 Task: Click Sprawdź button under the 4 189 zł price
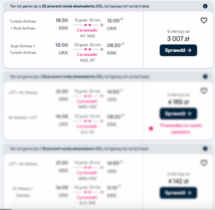(x=178, y=114)
